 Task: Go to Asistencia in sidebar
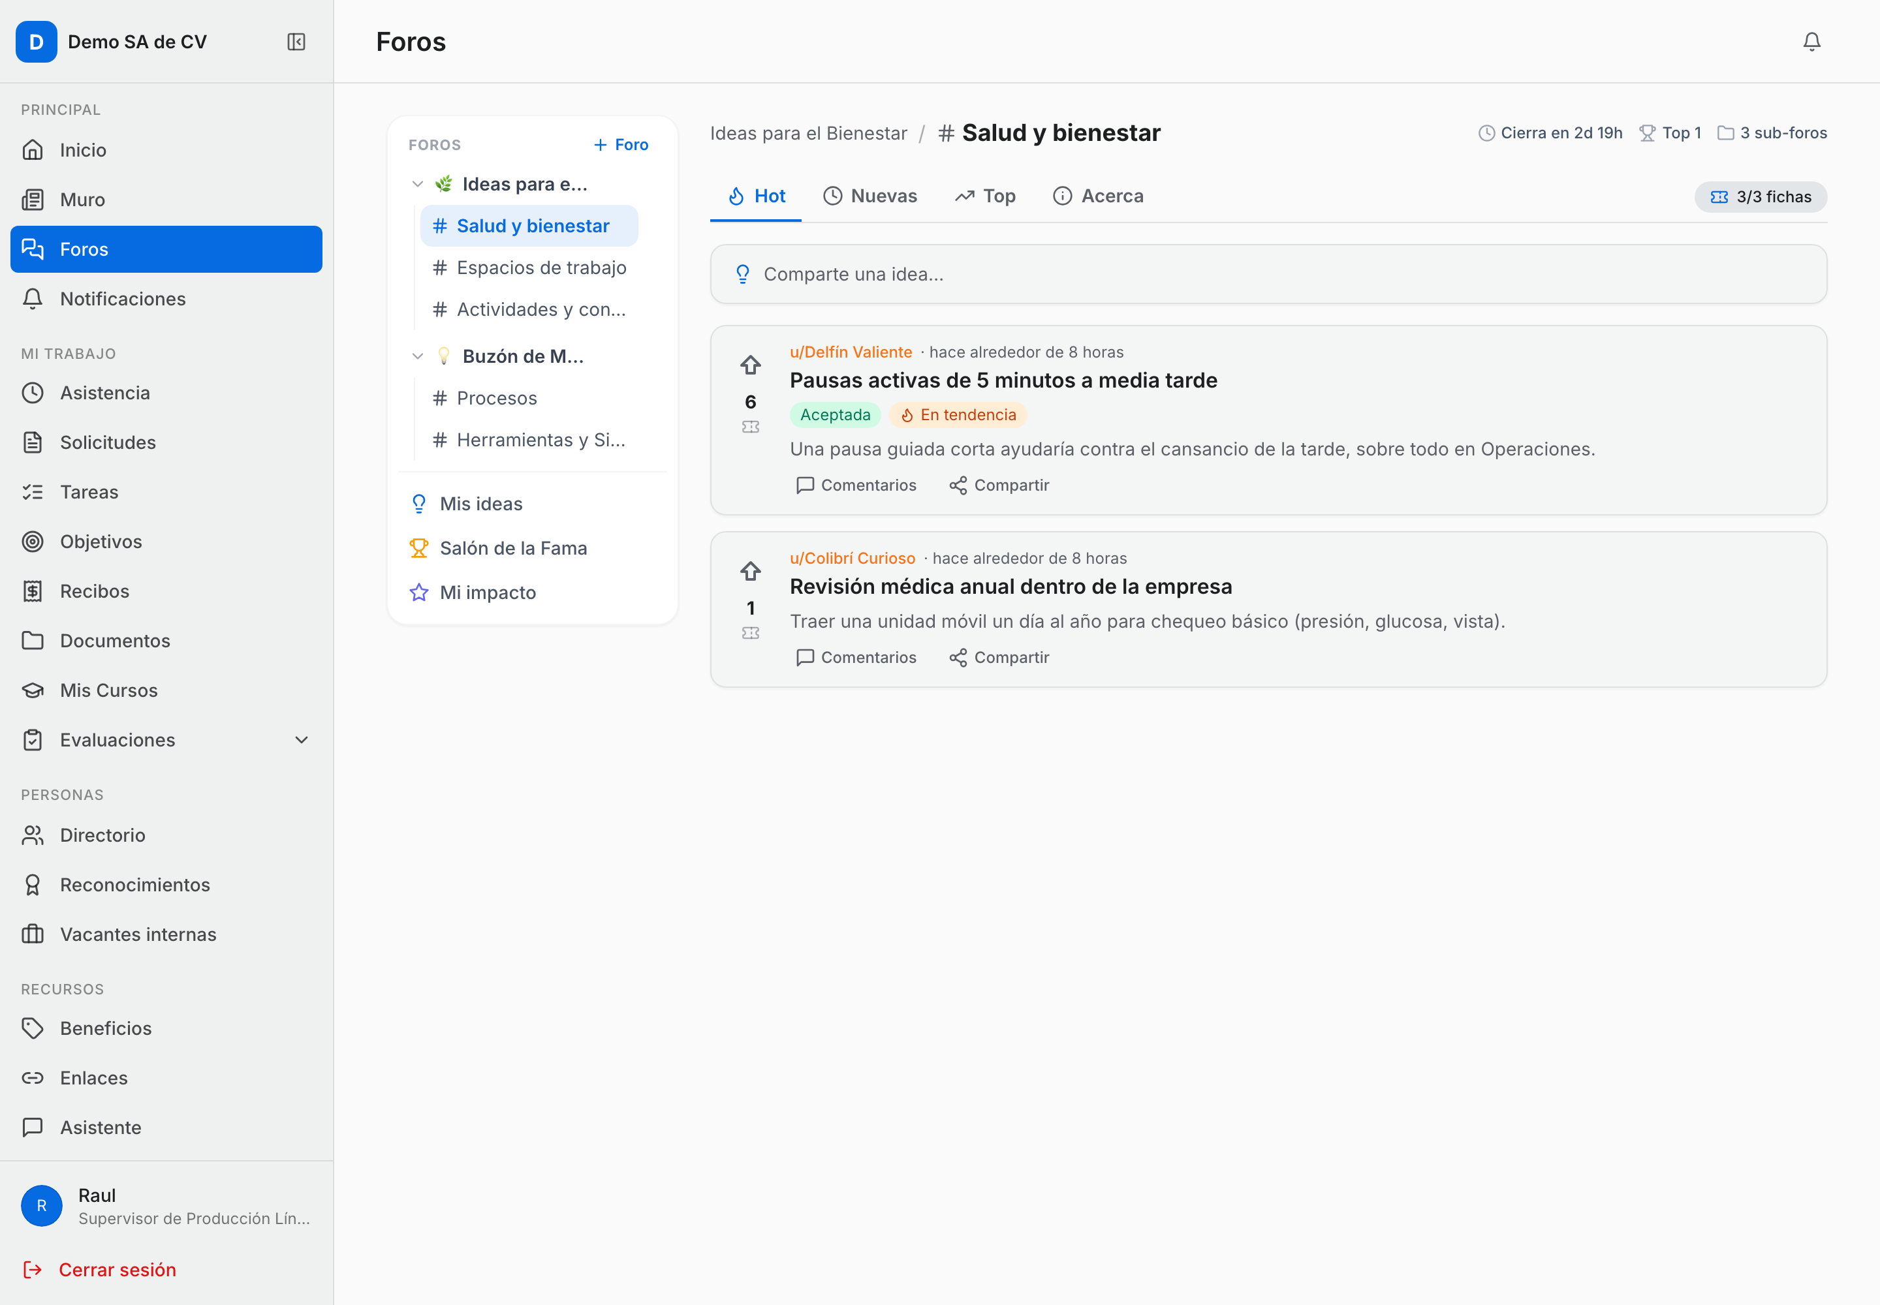pyautogui.click(x=166, y=393)
